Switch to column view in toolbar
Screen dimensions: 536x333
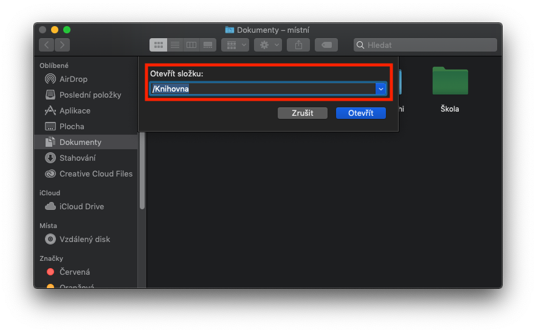(x=191, y=45)
